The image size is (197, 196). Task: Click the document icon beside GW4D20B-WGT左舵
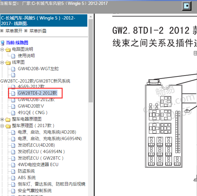click(x=13, y=69)
